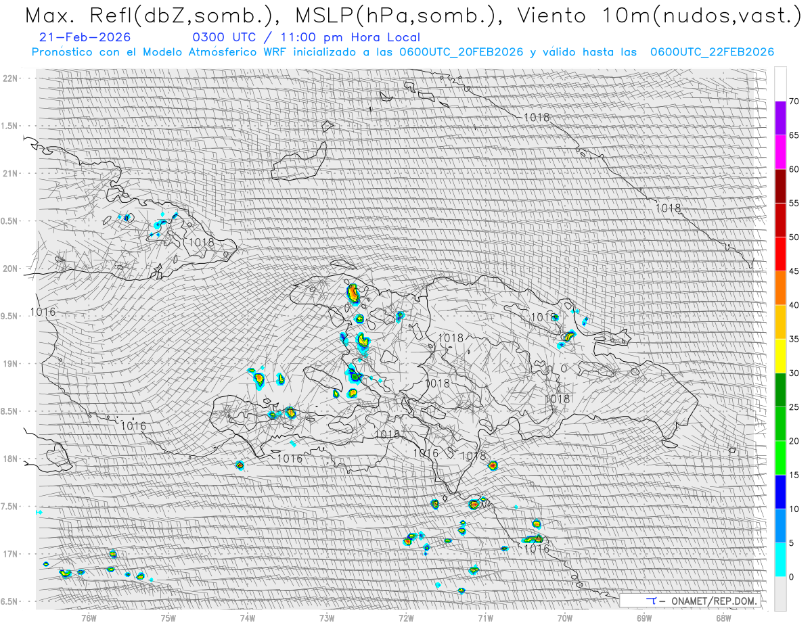Click the 71W longitude label
The width and height of the screenshot is (812, 627).
(485, 618)
